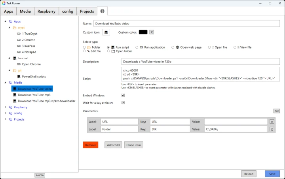Viewport: 285px width, 179px height.
Task: Expand the config tree node
Action: click(6, 113)
